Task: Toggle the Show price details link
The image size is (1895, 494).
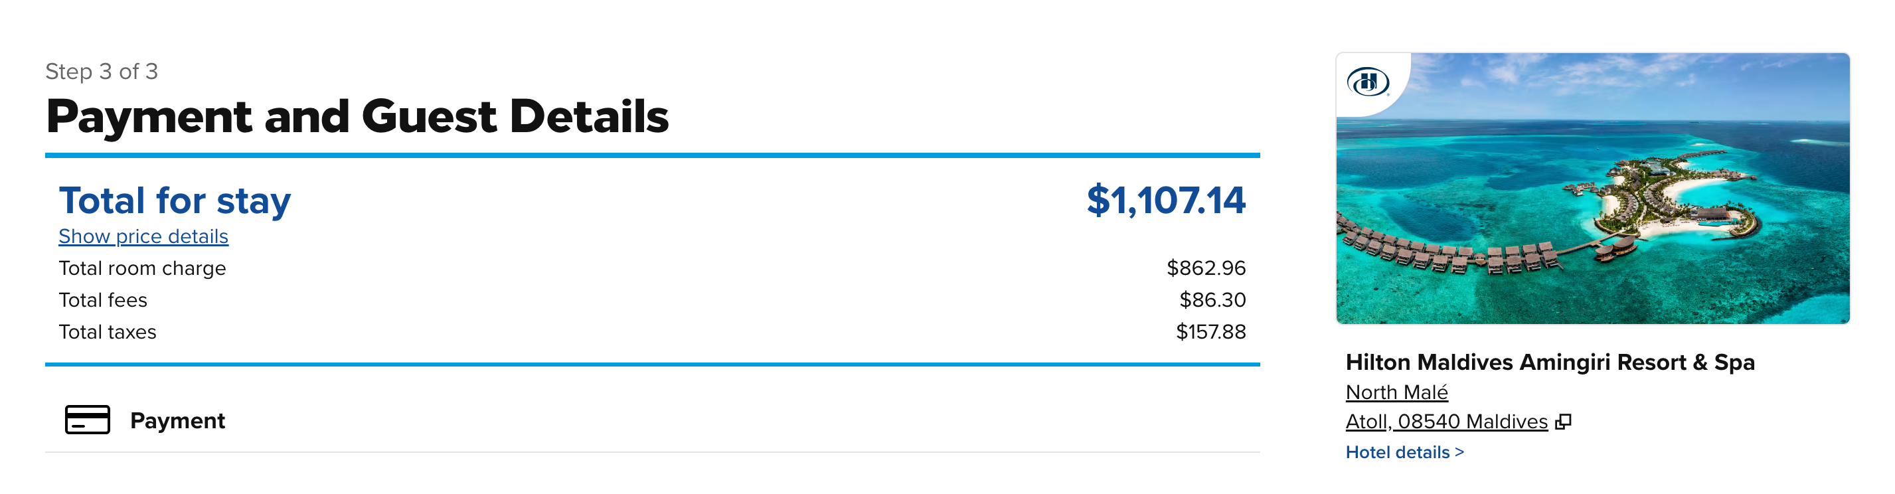Action: click(143, 236)
